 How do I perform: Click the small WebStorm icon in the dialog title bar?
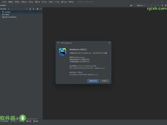point(58,43)
